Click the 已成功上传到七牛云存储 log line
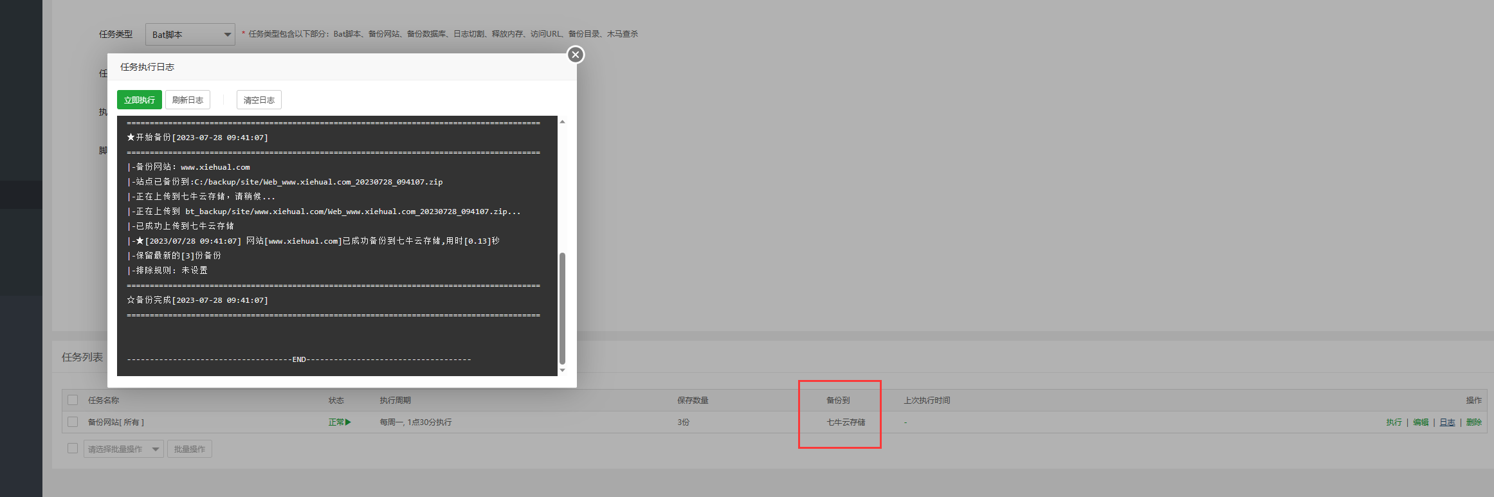 181,226
